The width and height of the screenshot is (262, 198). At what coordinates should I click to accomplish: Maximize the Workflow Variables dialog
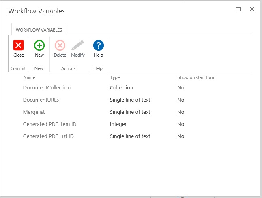click(238, 9)
